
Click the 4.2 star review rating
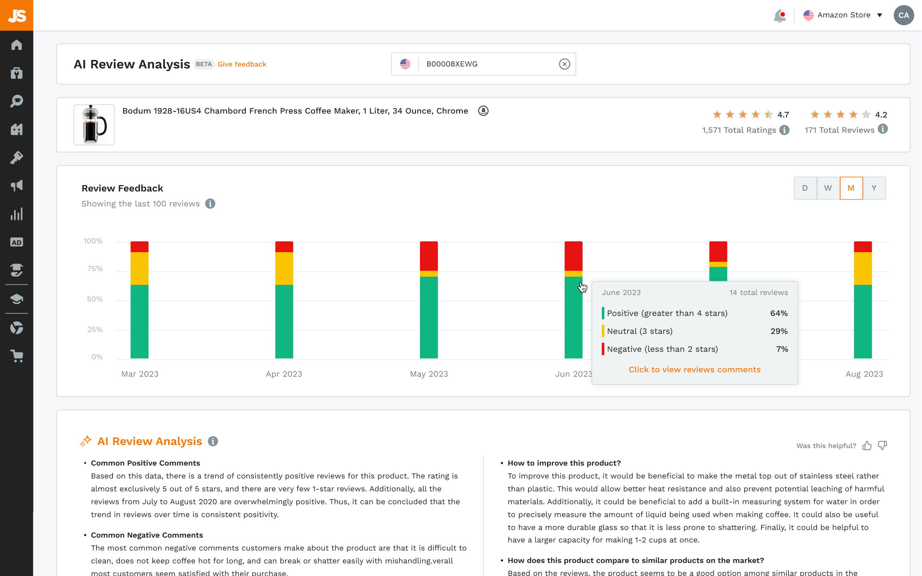tap(849, 115)
